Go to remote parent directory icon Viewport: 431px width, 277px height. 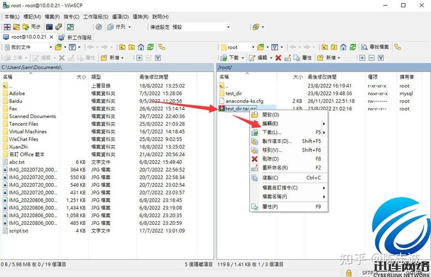[325, 47]
